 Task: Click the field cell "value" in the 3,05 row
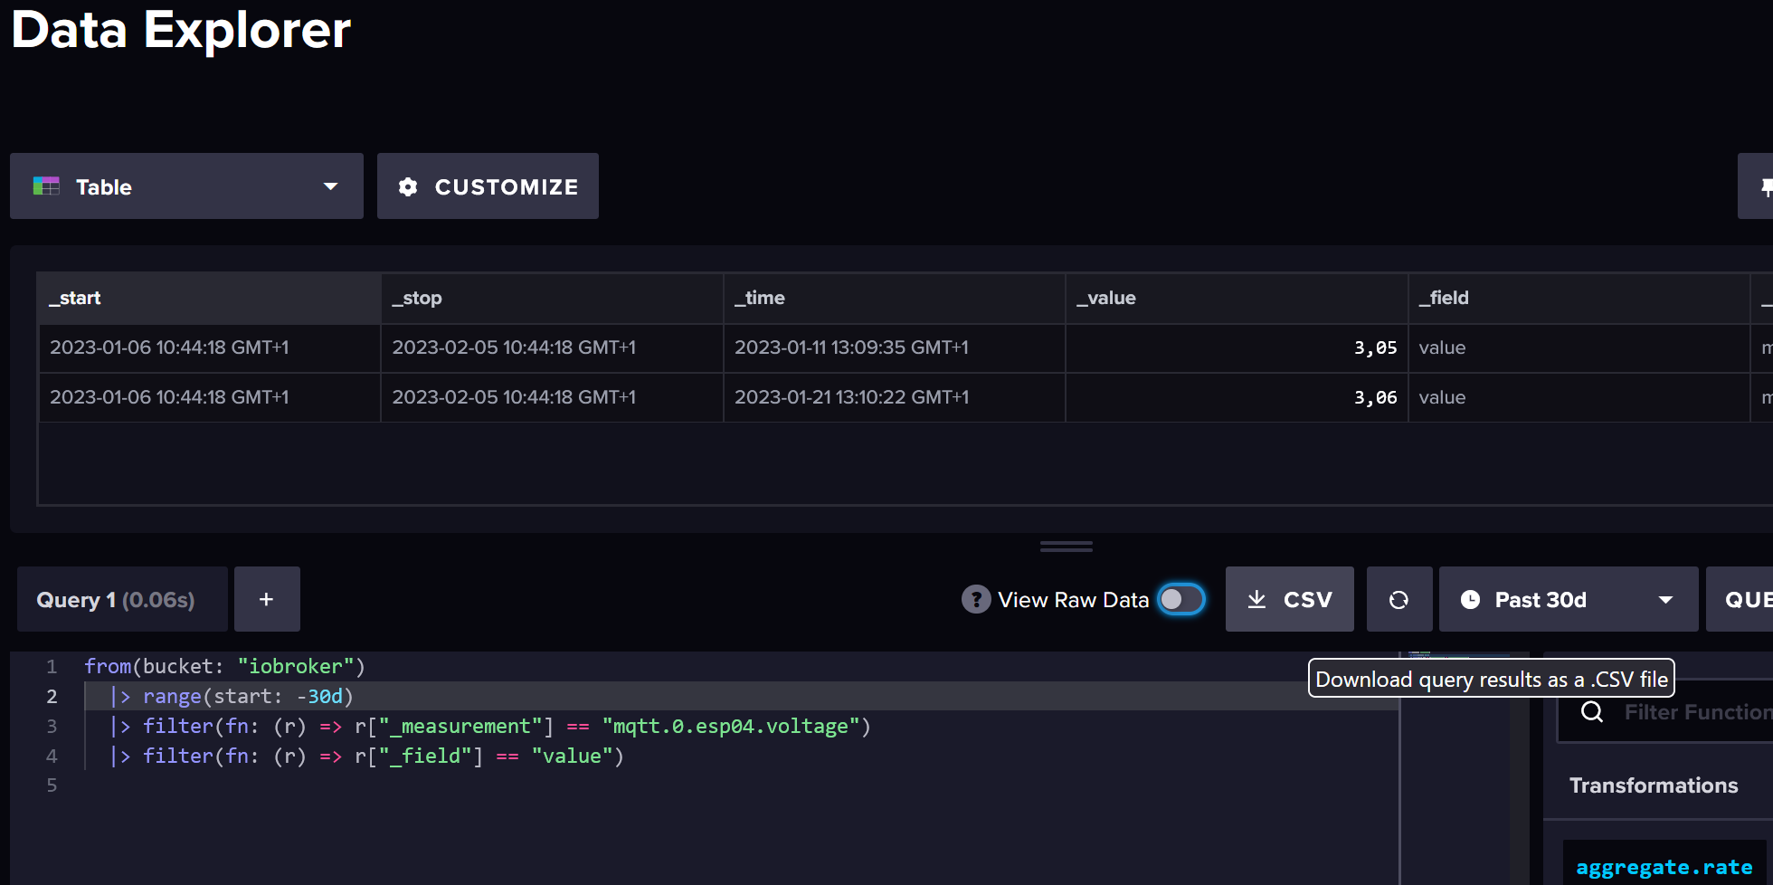pos(1579,348)
